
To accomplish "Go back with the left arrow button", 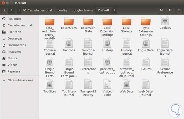I will coord(5,10).
